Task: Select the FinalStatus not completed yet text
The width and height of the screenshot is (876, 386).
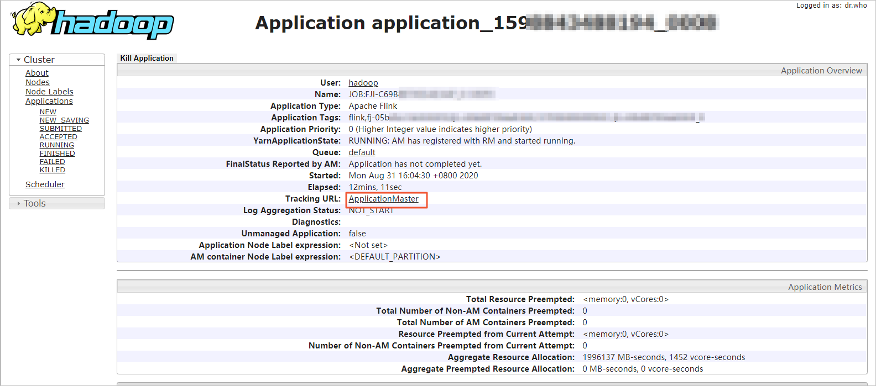Action: click(x=415, y=164)
